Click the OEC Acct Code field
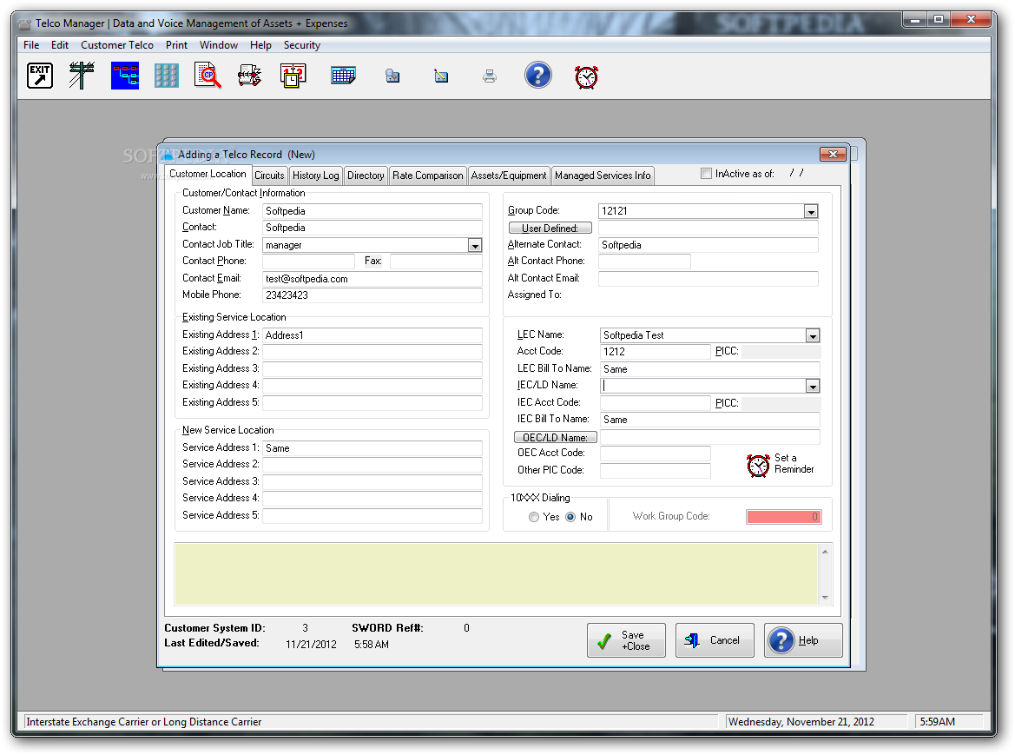1015x755 pixels. [x=655, y=454]
